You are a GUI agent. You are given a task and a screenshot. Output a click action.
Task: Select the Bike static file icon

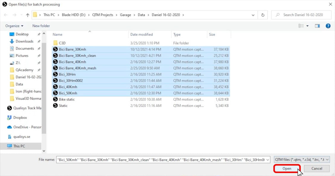click(x=55, y=99)
